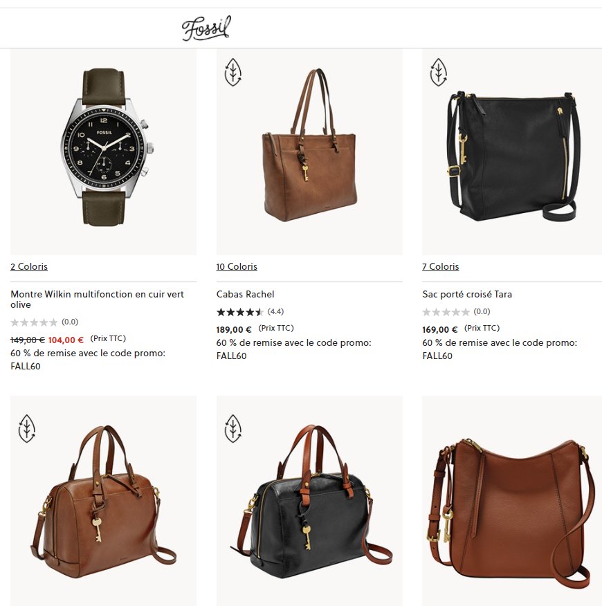Open Sac porté croisé Tara title

[x=467, y=294]
